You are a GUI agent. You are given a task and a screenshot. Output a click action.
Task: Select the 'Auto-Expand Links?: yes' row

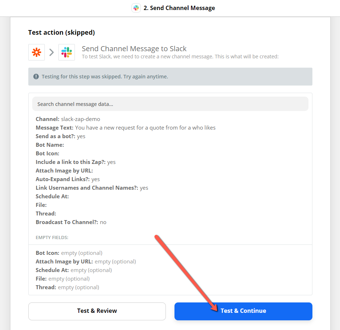[x=68, y=179]
